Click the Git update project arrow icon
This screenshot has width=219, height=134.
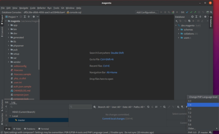187,12
